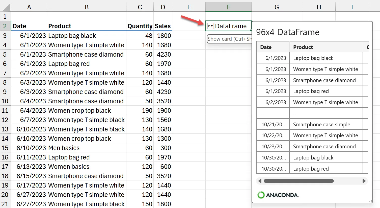Click the Date header cell A2
The width and height of the screenshot is (380, 208).
(29, 26)
